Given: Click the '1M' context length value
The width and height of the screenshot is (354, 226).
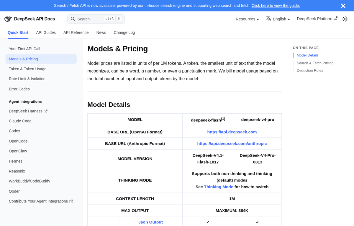Looking at the screenshot, I should pyautogui.click(x=232, y=199).
